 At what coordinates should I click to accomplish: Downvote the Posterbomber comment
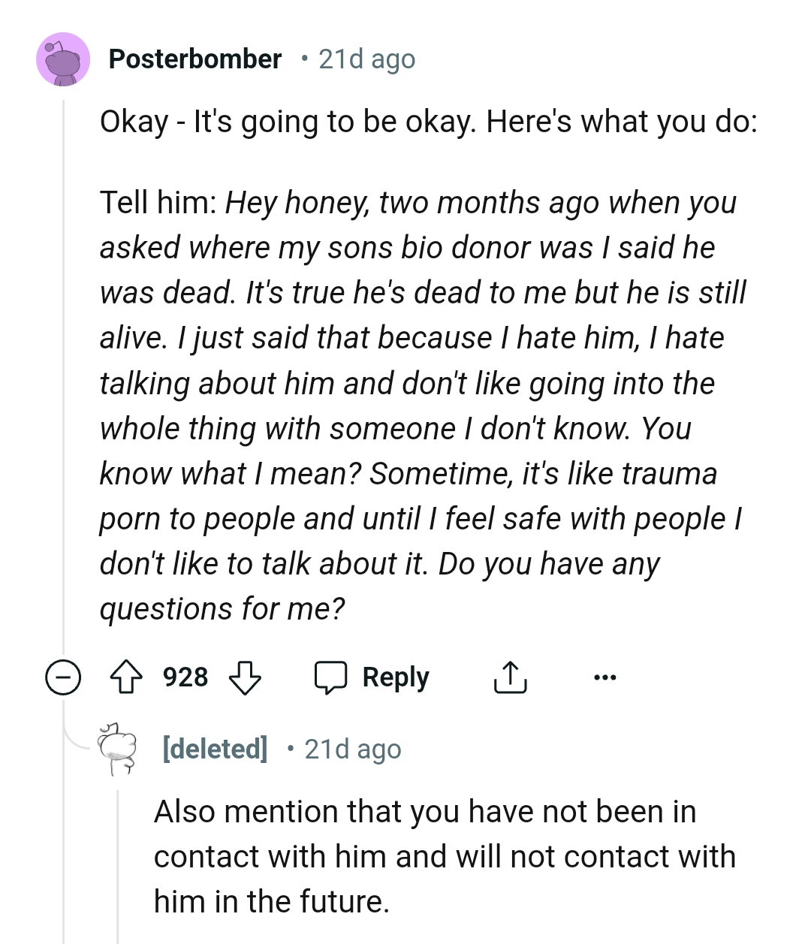(244, 677)
